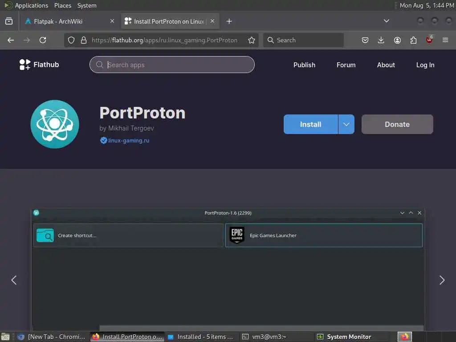Open the Publish page
Screen dimensions: 456x342
click(304, 65)
